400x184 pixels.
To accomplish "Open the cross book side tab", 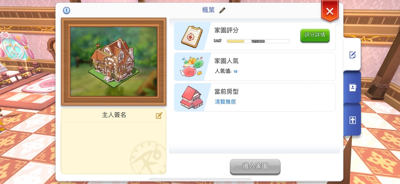I will (x=352, y=120).
